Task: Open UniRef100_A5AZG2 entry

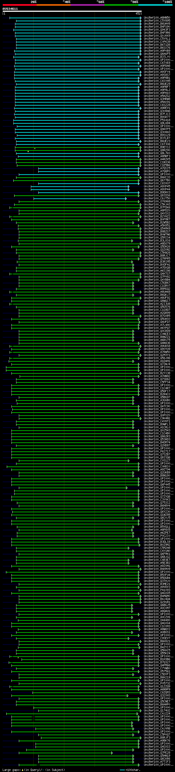Action: point(157,96)
